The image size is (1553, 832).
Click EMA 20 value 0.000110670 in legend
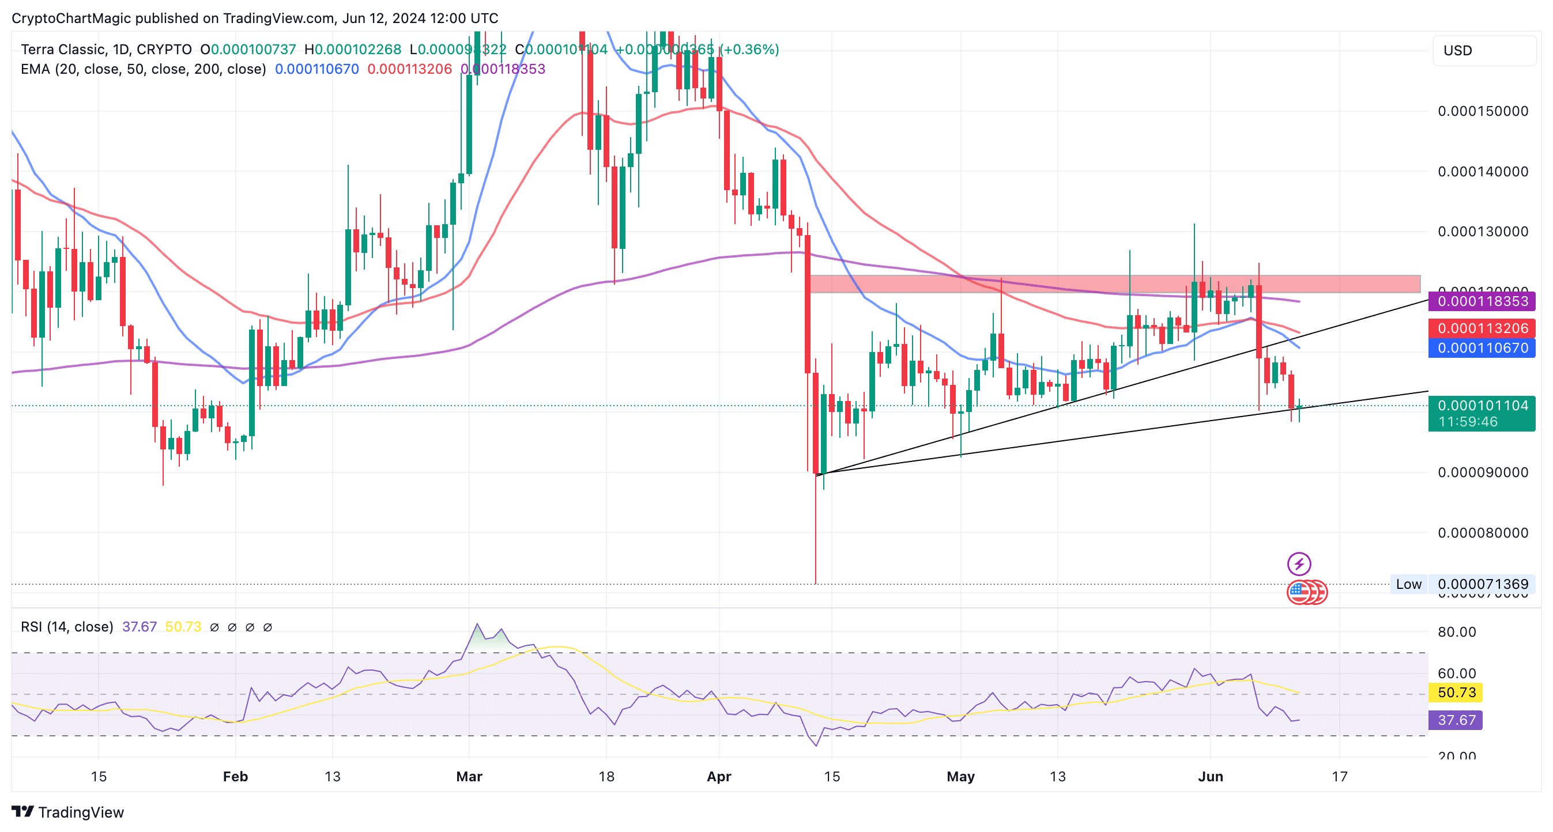[316, 69]
